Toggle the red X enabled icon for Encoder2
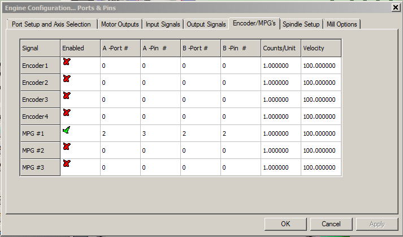Image resolution: width=403 pixels, height=237 pixels. (67, 79)
